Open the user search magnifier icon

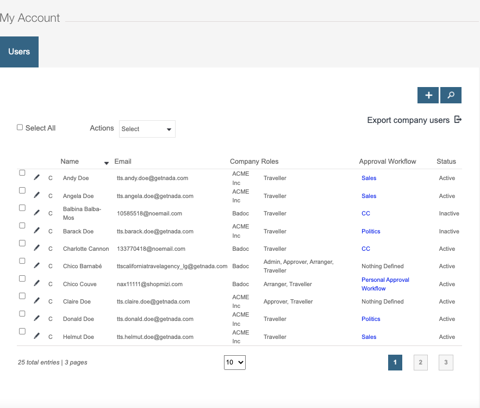(451, 95)
